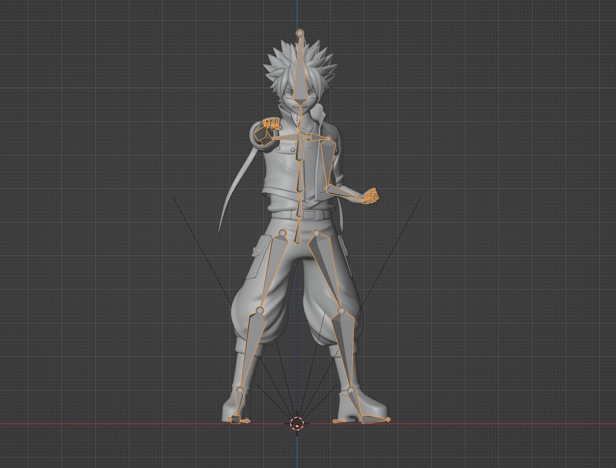The image size is (616, 468).
Task: Click the hip joint sphere on the viewer's right
Action: click(316, 233)
